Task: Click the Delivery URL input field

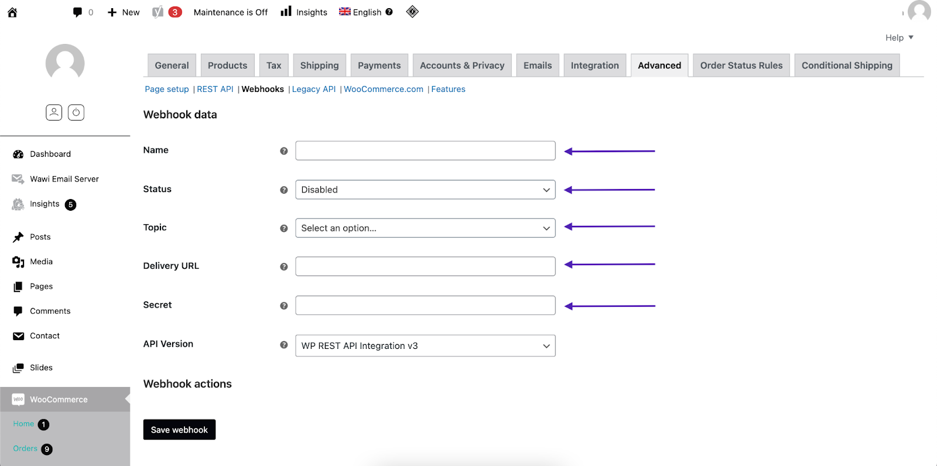Action: pos(425,266)
